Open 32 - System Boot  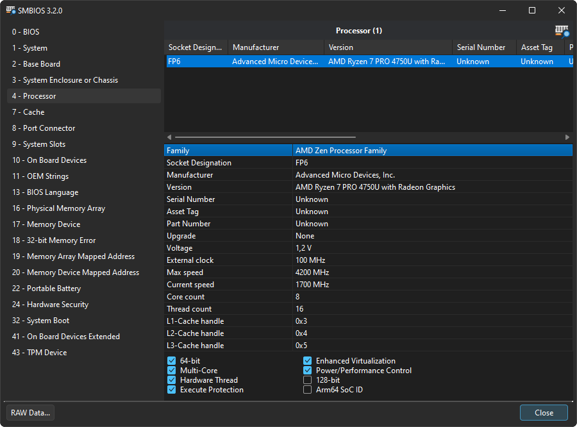(84, 321)
